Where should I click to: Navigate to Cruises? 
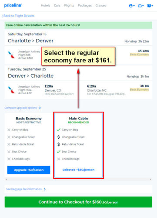point(100,6)
